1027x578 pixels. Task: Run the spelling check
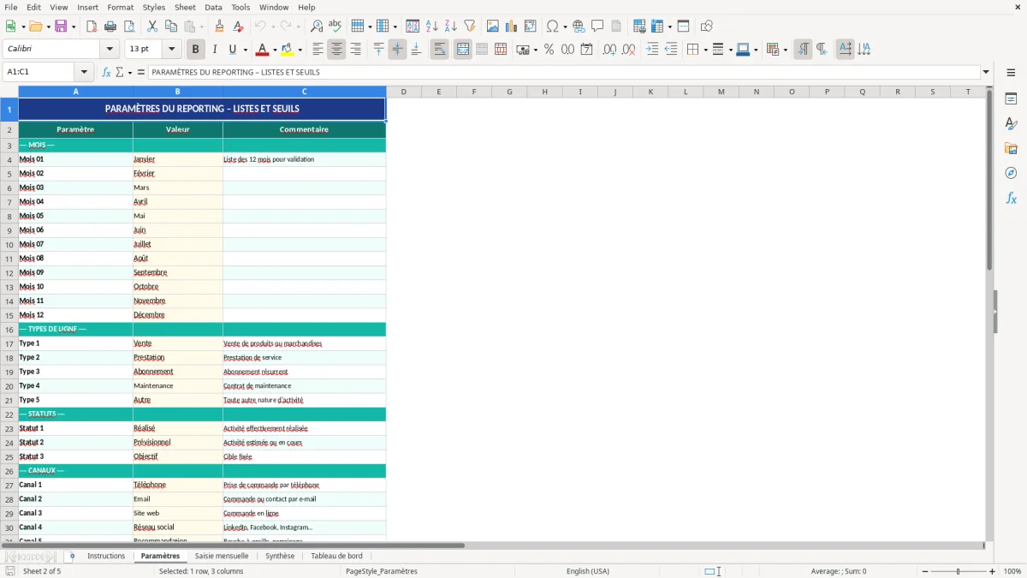click(x=335, y=27)
